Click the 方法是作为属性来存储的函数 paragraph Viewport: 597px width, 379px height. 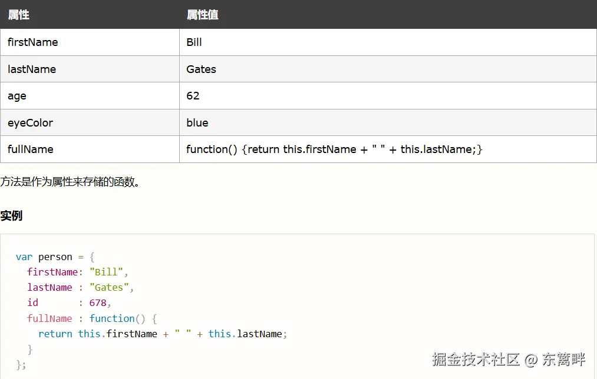(71, 182)
